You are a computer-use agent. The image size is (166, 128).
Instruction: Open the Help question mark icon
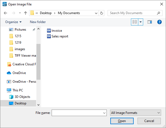(159, 22)
